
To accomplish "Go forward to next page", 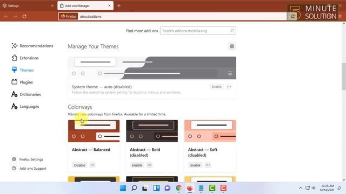I will 15,16.
